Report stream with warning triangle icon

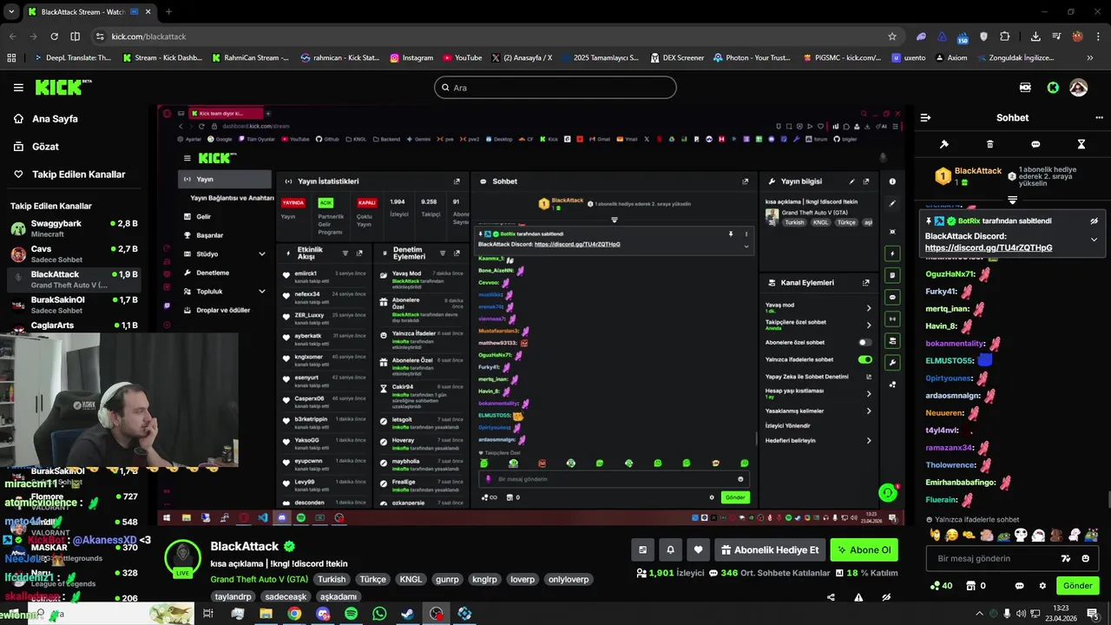pyautogui.click(x=858, y=597)
